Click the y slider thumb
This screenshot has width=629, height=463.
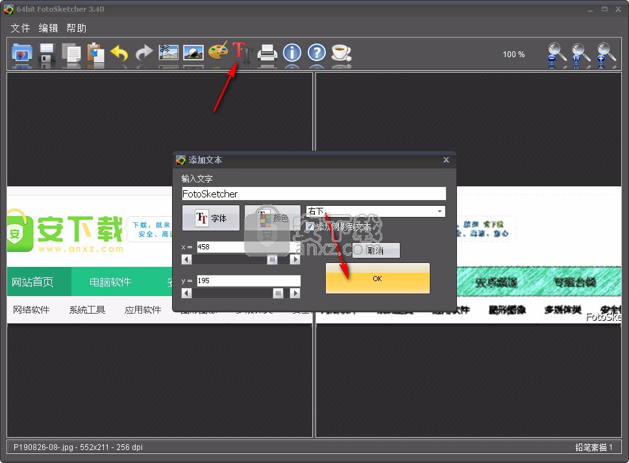278,294
